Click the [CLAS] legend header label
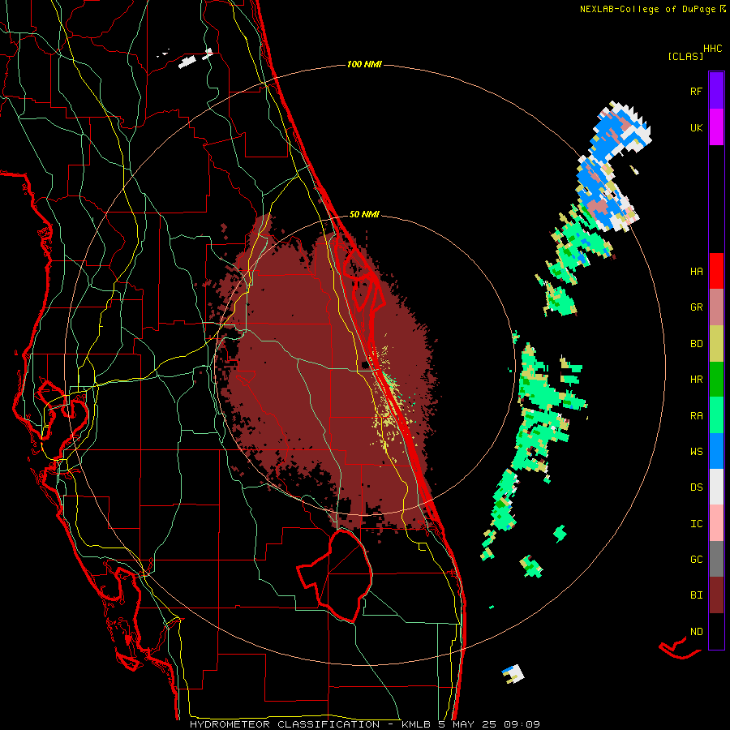Viewport: 730px width, 730px height. (x=685, y=56)
